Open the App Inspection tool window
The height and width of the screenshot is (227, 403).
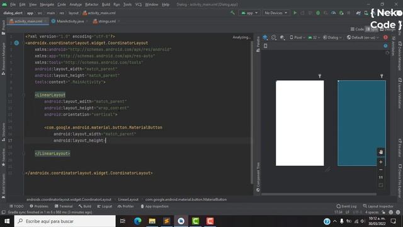point(155,206)
